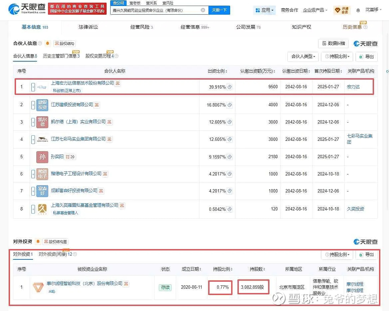
Task: Open 持股比例 dropdown in partner section
Action: pos(337,57)
